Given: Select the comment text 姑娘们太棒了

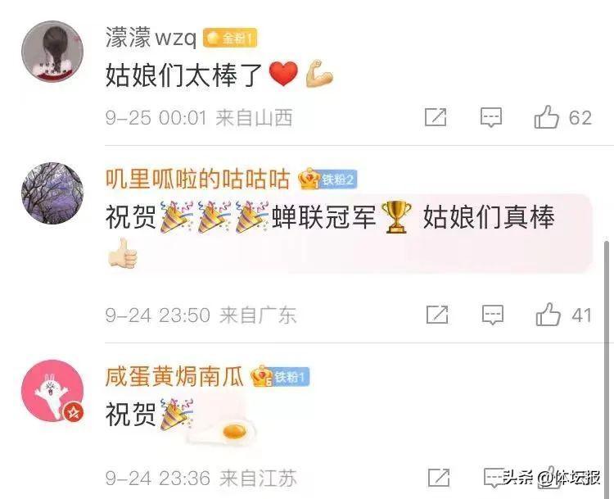Looking at the screenshot, I should pos(183,75).
